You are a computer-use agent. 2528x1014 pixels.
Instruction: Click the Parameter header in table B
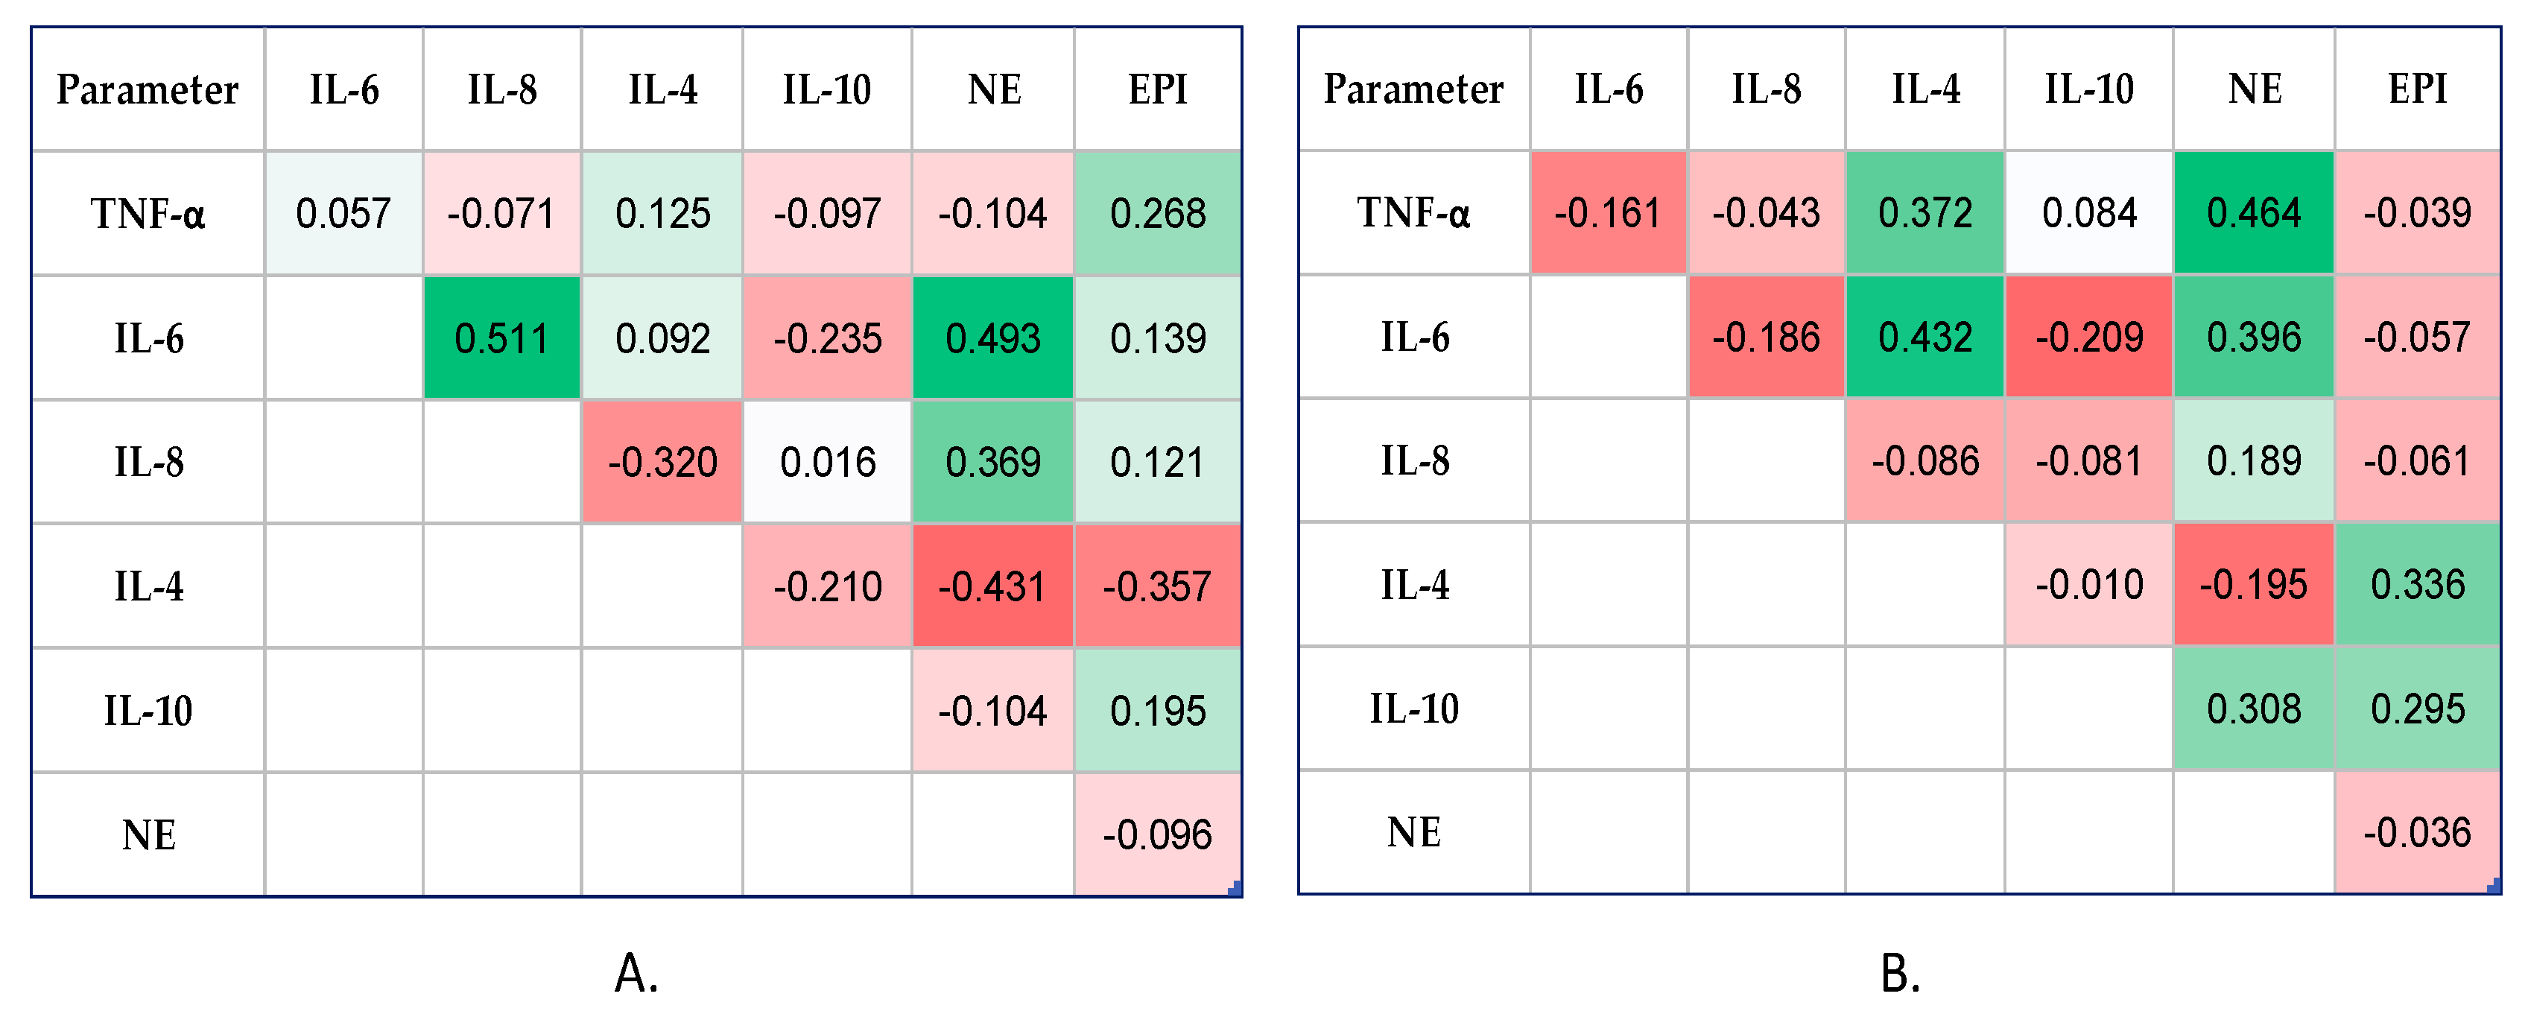[1413, 89]
